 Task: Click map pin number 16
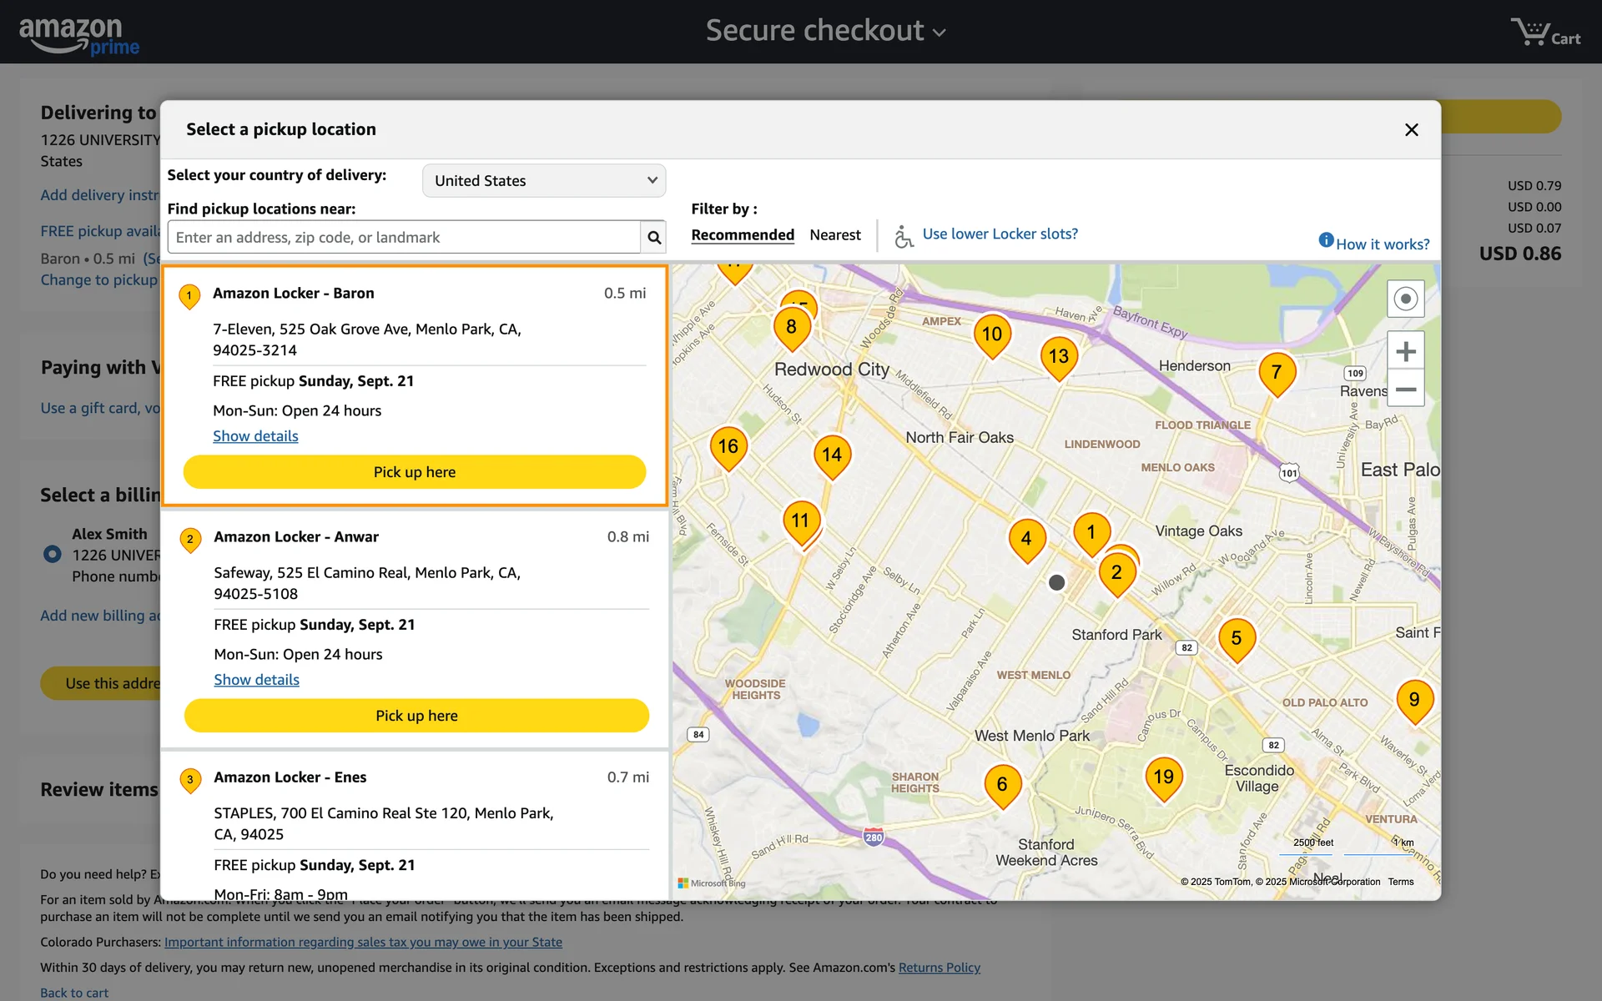pos(728,447)
